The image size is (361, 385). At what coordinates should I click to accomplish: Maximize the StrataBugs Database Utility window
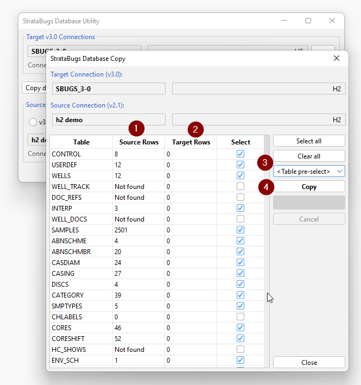click(x=308, y=21)
